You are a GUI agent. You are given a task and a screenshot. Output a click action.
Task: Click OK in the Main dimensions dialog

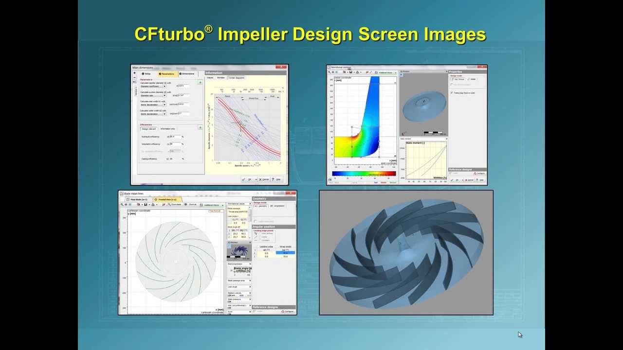pyautogui.click(x=249, y=179)
